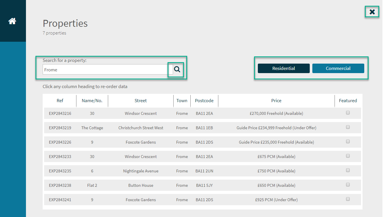Select reference EXP2843241
The height and width of the screenshot is (217, 383).
tap(60, 200)
